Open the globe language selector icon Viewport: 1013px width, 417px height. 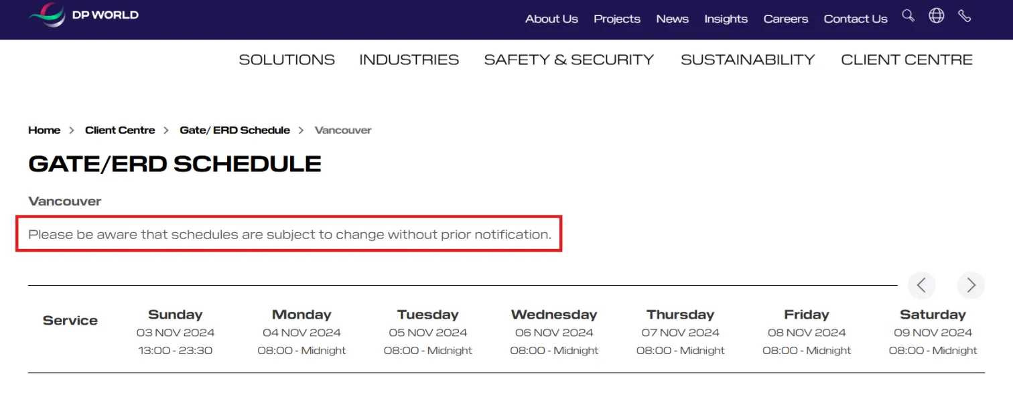coord(936,15)
